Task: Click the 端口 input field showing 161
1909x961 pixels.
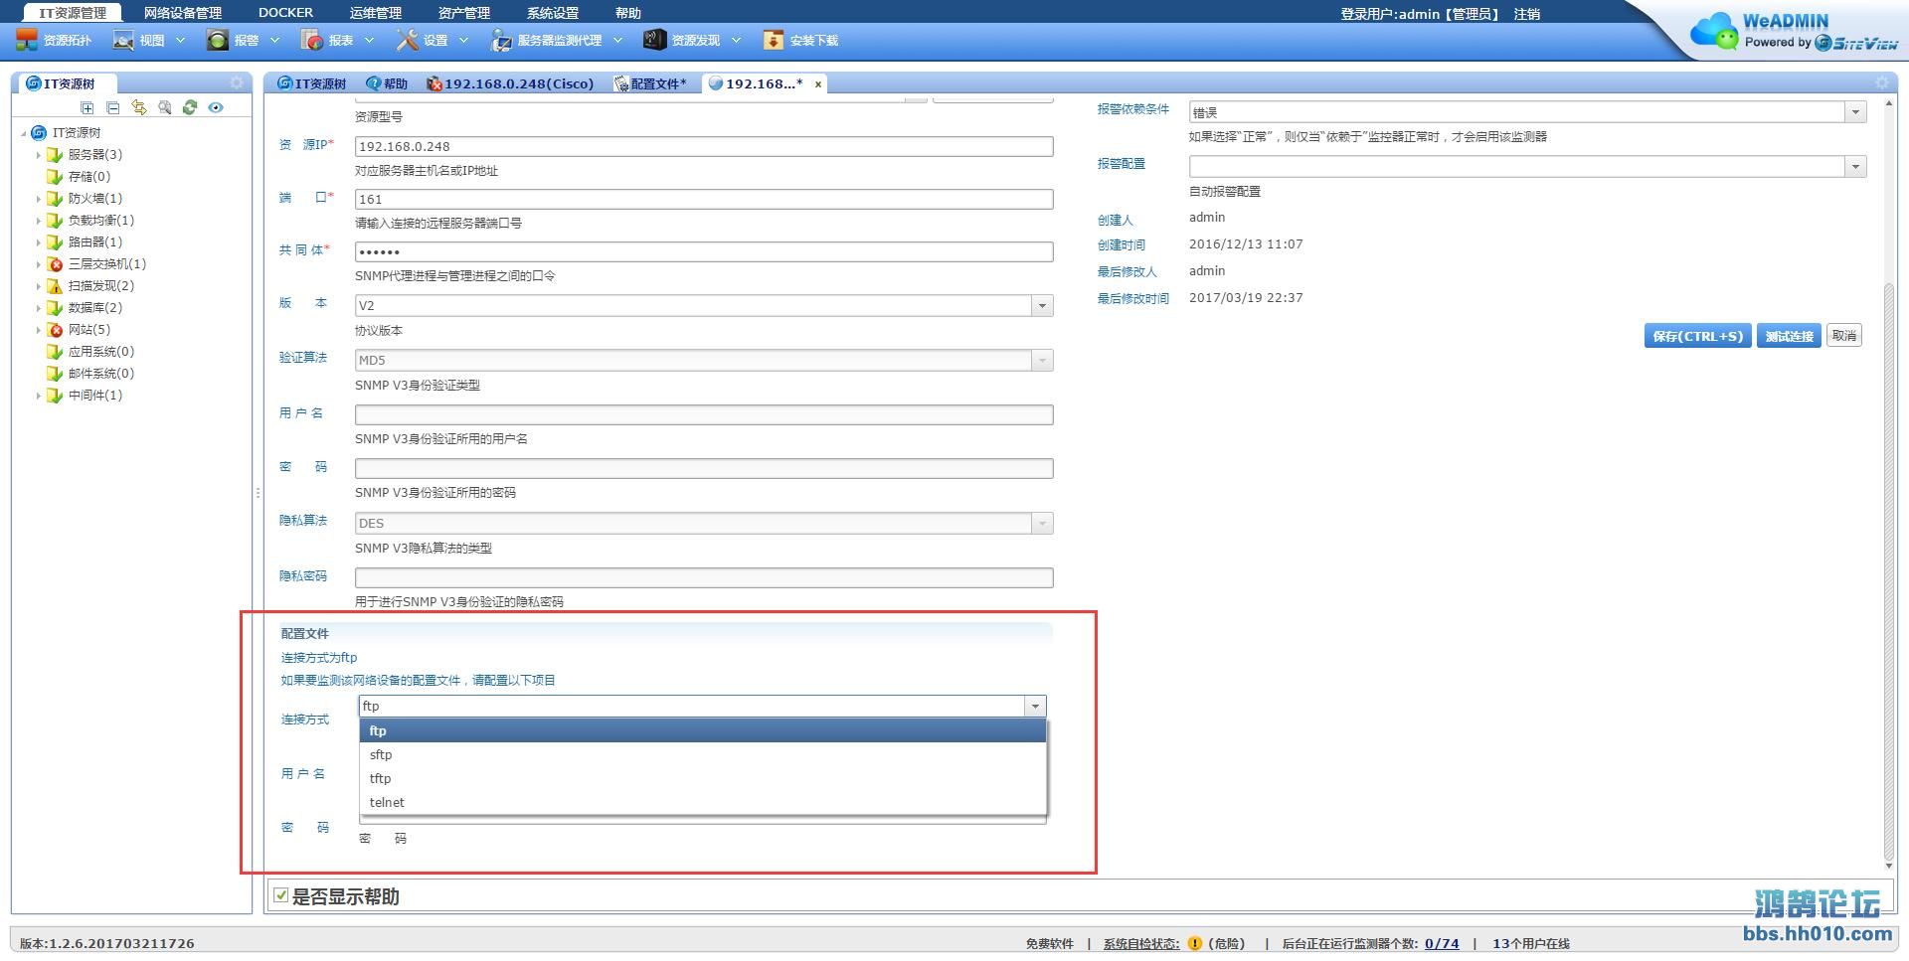Action: (704, 199)
